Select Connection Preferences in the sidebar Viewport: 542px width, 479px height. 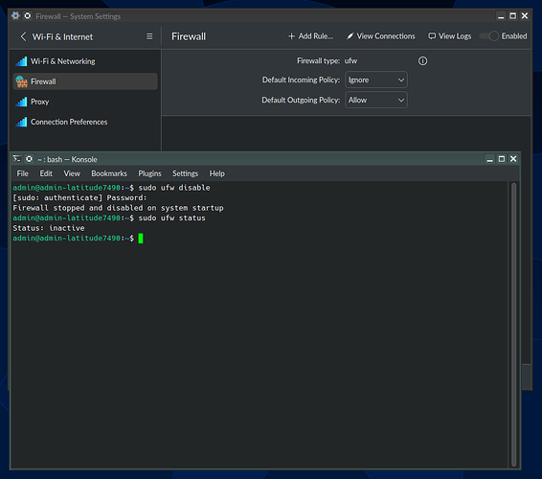point(85,122)
